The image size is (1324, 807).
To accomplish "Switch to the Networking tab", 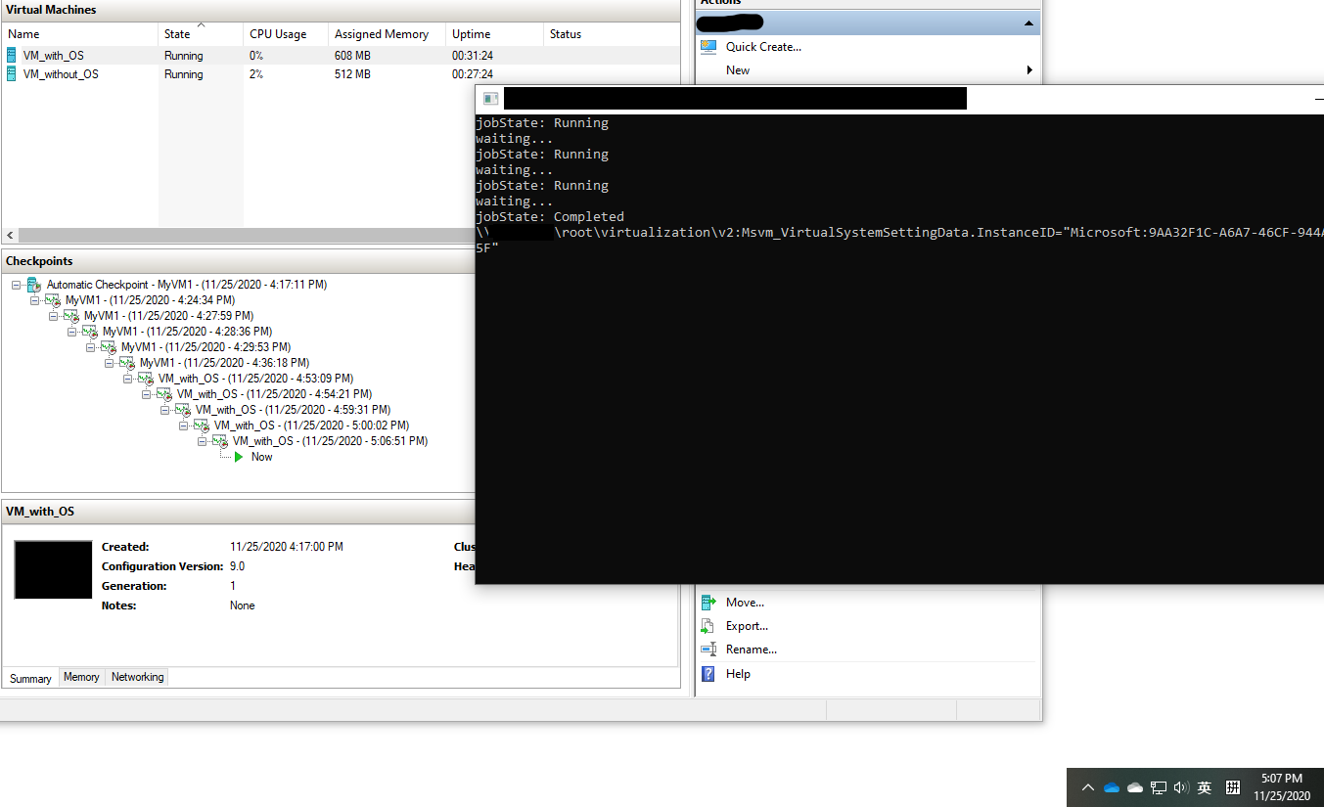I will (136, 676).
